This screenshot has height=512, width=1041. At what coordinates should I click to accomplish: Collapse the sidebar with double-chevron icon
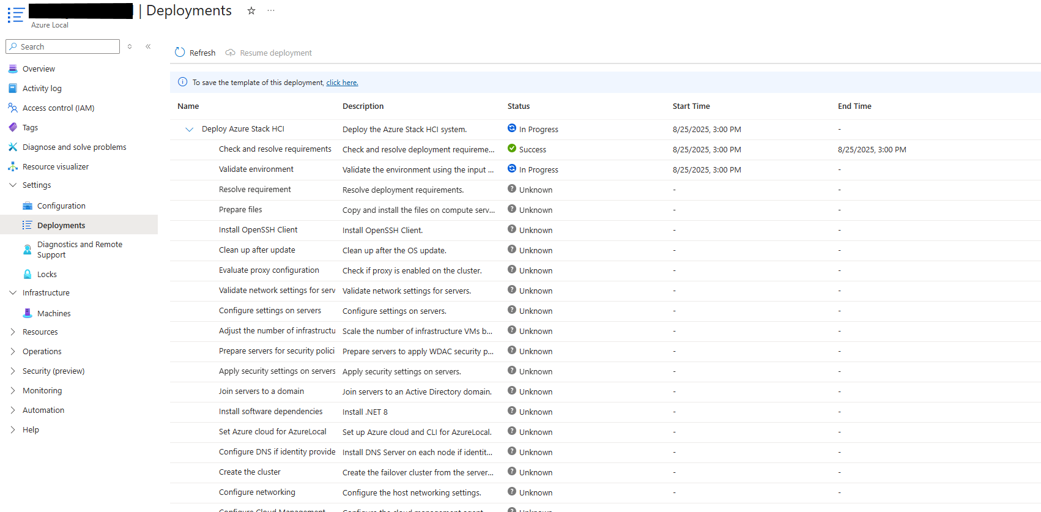click(148, 46)
